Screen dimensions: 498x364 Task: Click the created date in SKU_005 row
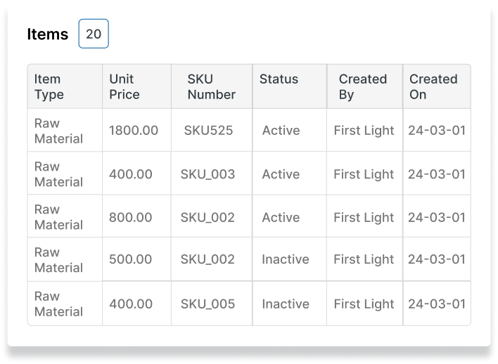[x=436, y=304]
